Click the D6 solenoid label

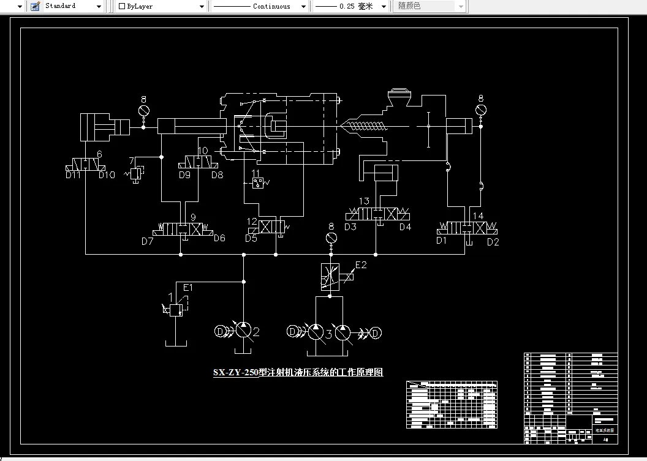pos(219,238)
